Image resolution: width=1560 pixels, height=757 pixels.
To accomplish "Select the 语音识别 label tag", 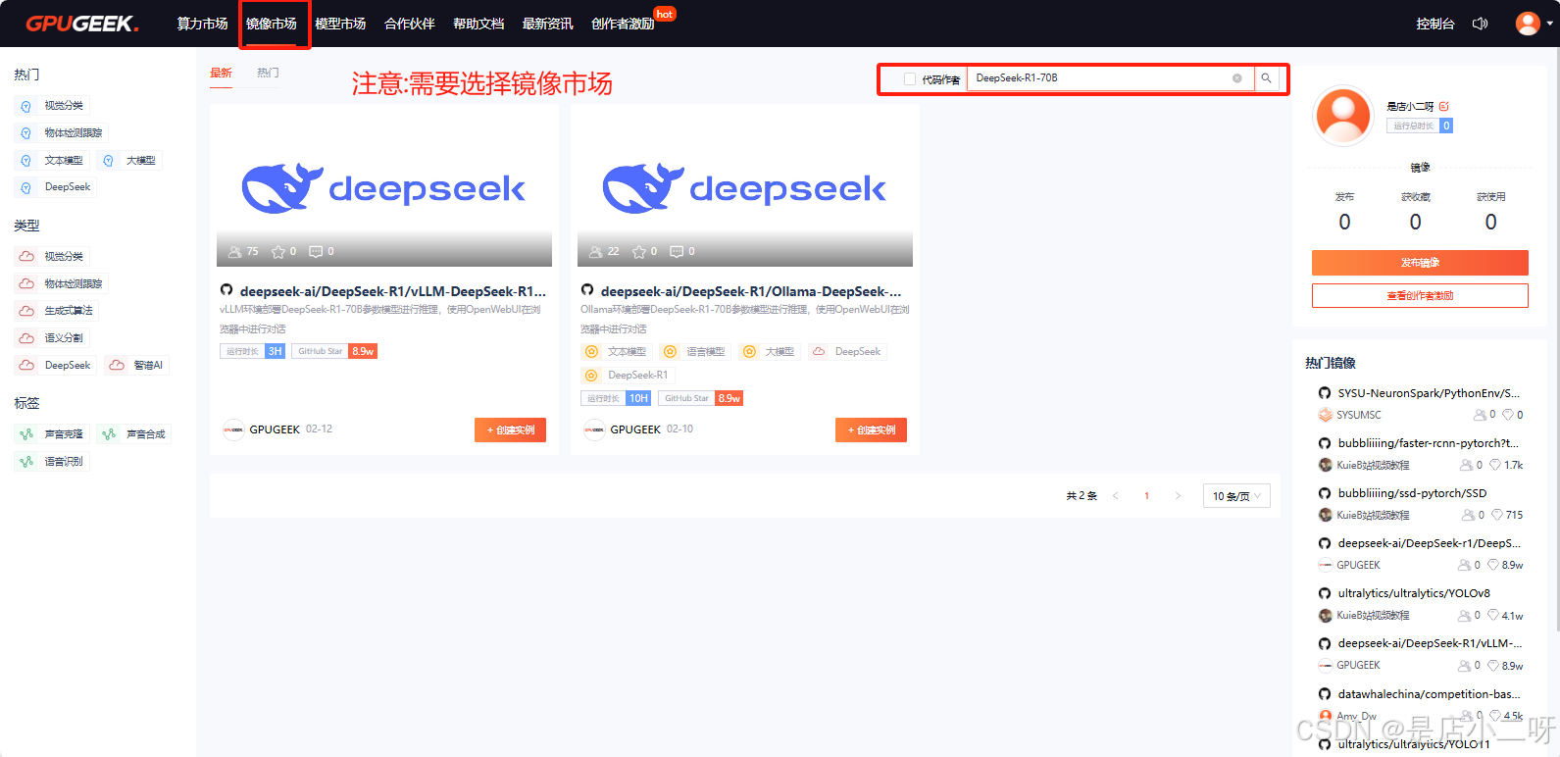I will 53,462.
